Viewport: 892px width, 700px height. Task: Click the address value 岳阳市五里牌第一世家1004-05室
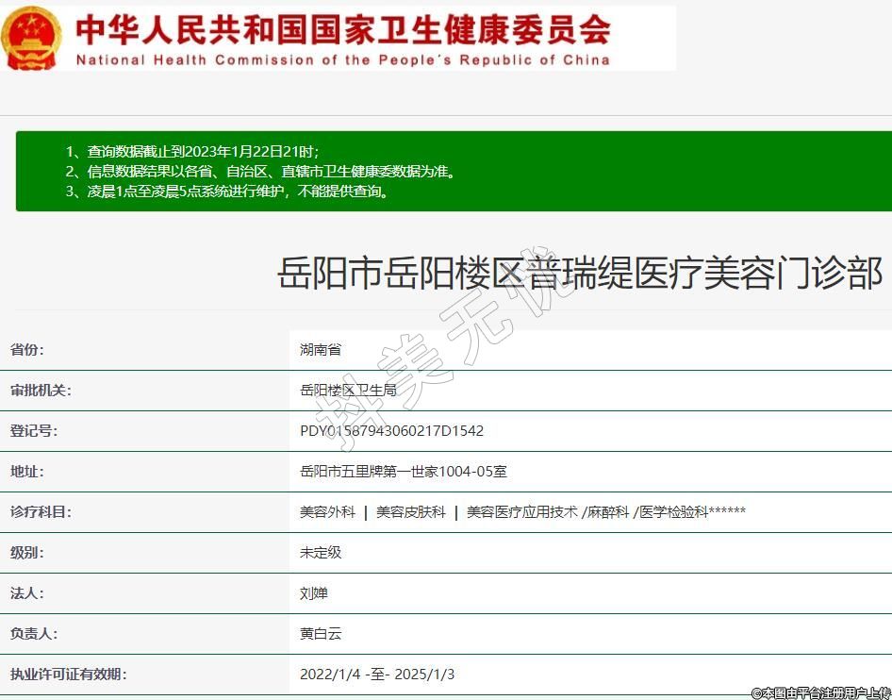[404, 472]
